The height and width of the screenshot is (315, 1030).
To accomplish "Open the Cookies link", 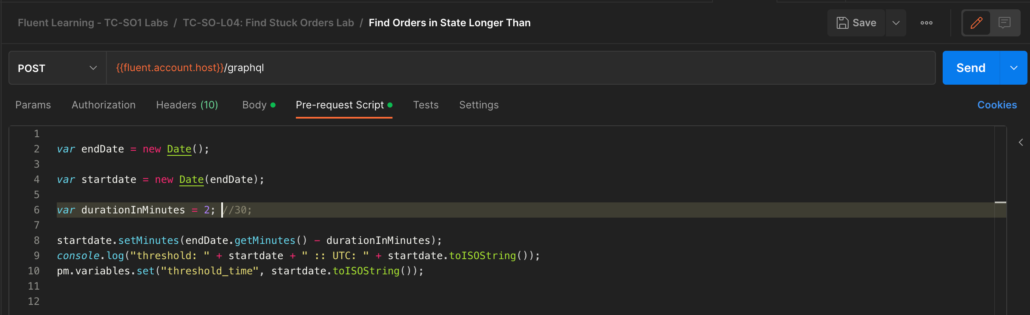I will (x=997, y=105).
